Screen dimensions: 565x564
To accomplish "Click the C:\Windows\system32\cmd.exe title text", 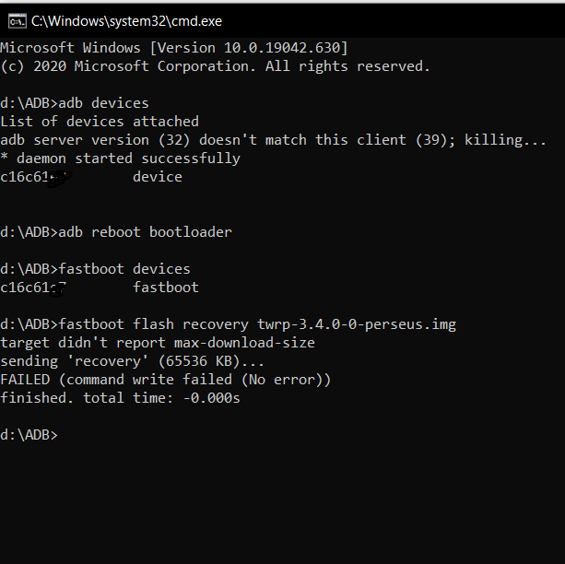I will coord(126,21).
